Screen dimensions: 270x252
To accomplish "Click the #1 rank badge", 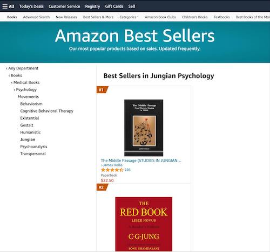I will (102, 90).
